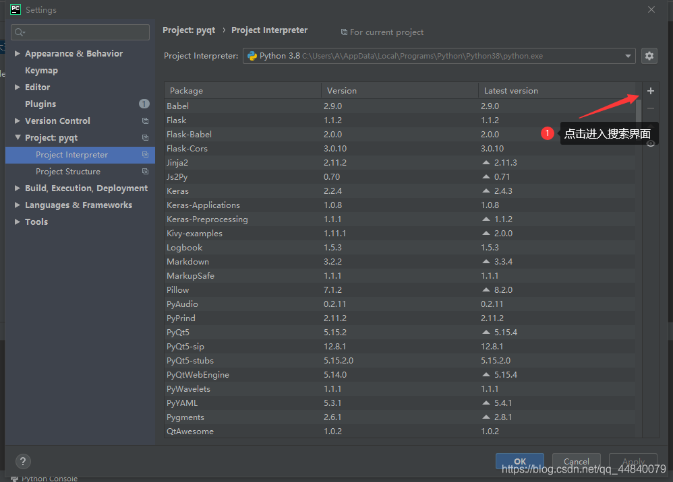Select Project Structure in the sidebar
673x482 pixels.
tap(68, 172)
